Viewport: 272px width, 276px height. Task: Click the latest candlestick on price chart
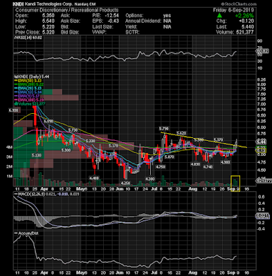tap(237, 142)
